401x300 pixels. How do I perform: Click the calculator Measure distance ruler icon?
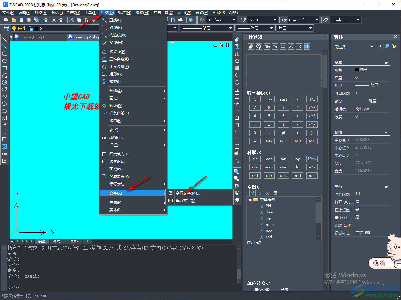pyautogui.click(x=283, y=47)
